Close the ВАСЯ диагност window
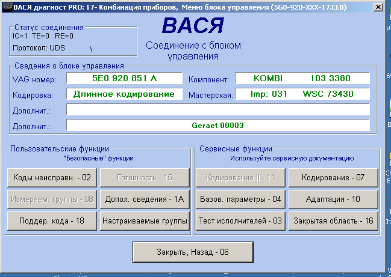 click(378, 7)
